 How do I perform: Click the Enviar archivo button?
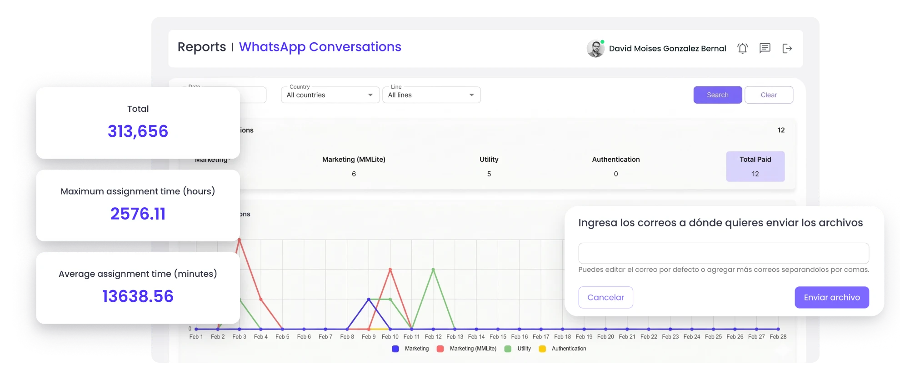click(x=832, y=297)
